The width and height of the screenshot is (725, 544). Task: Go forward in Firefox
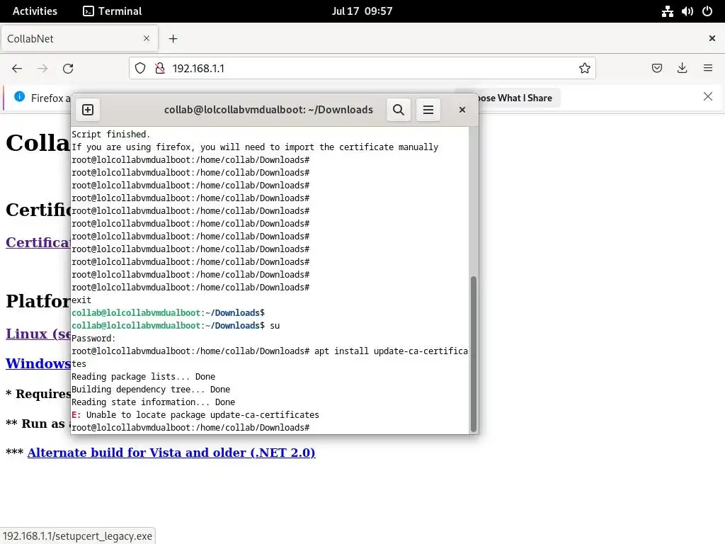42,69
